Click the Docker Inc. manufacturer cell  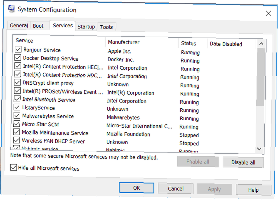pyautogui.click(x=121, y=60)
